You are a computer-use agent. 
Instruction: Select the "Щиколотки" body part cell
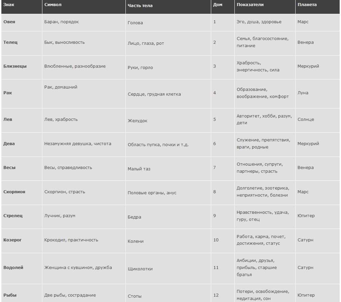pyautogui.click(x=140, y=269)
